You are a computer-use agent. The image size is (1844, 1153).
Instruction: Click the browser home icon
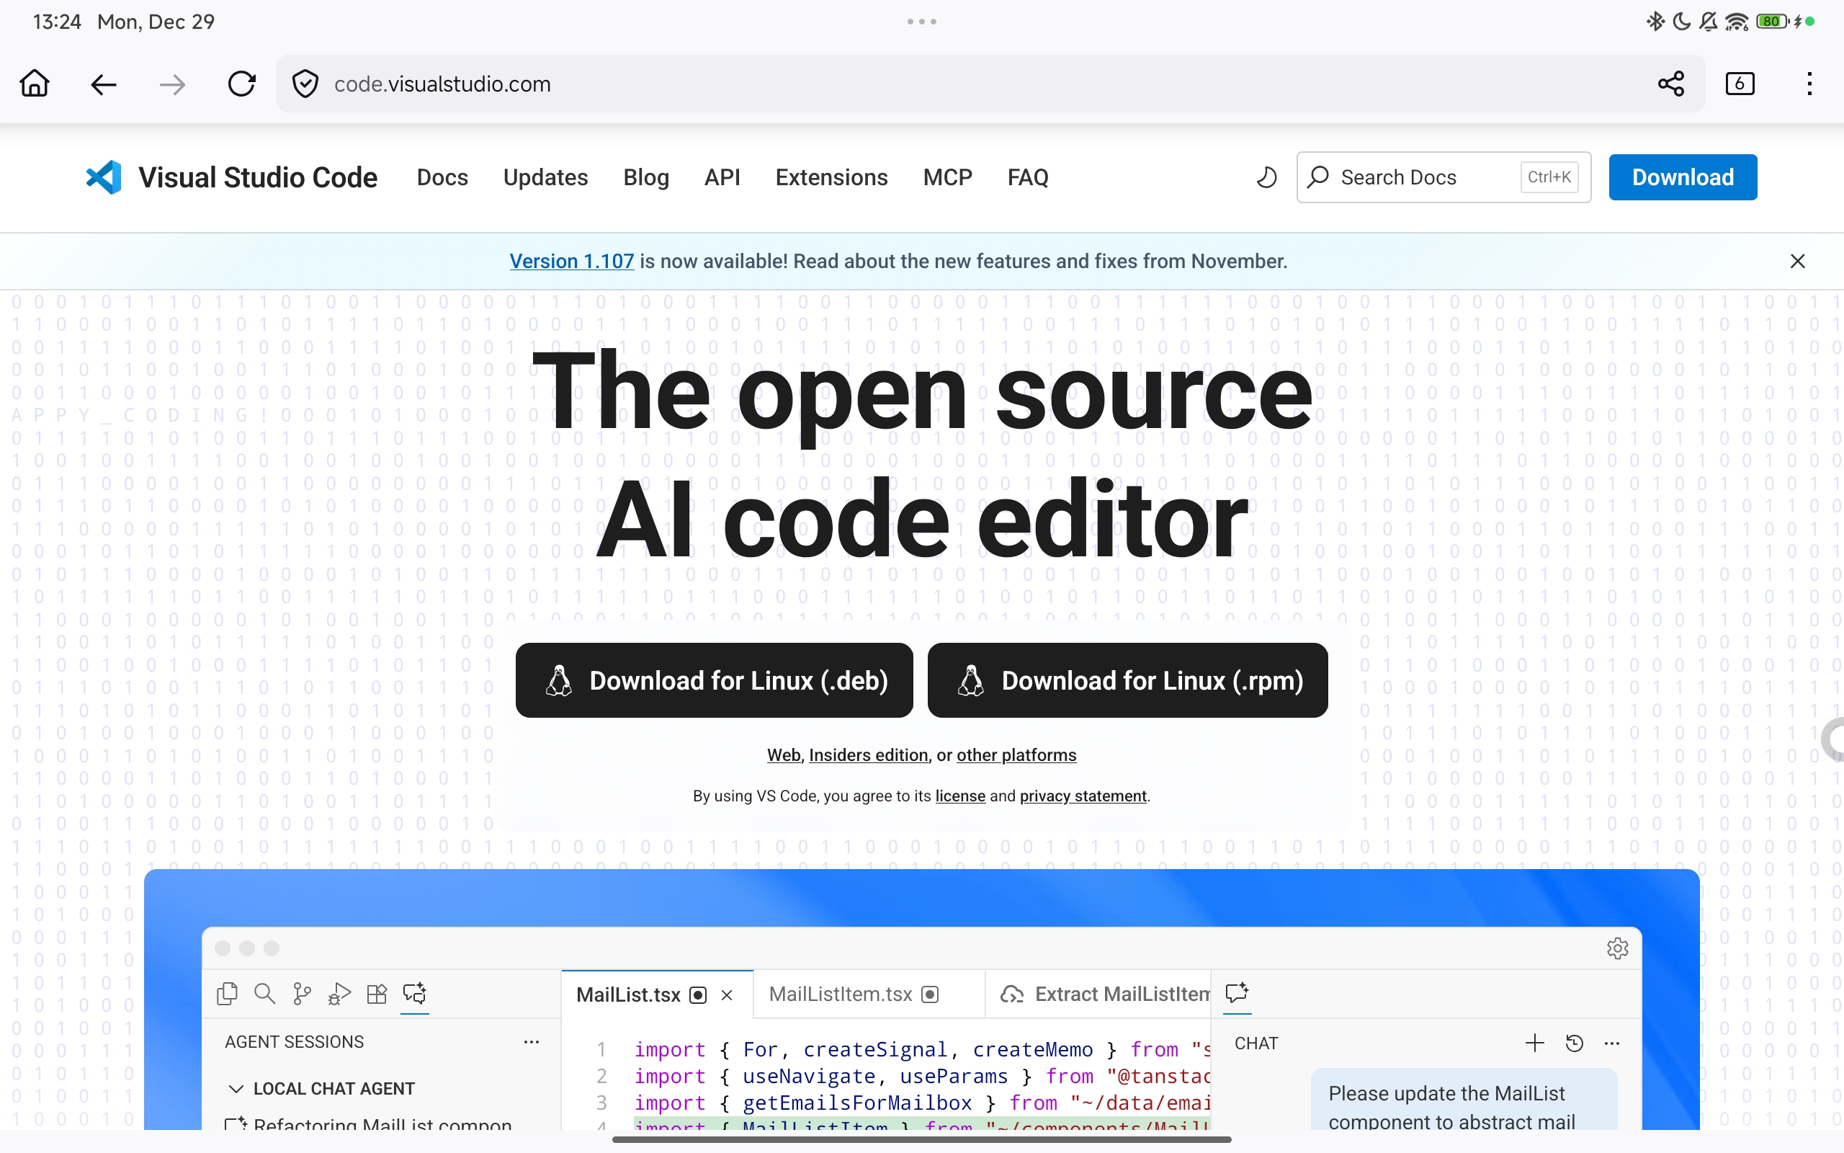click(35, 83)
